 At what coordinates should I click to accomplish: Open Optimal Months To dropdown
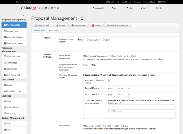(127, 88)
